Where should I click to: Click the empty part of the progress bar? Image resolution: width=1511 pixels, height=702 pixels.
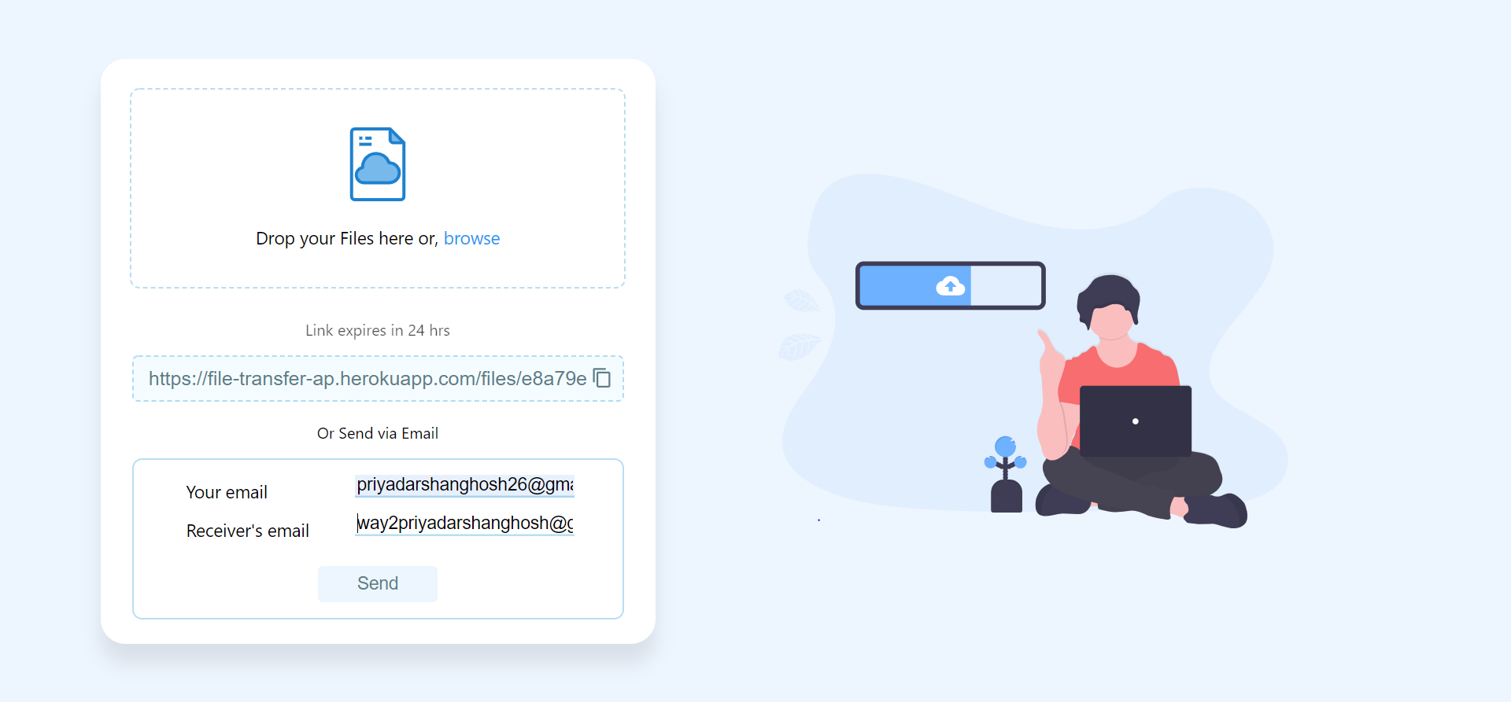pyautogui.click(x=1006, y=285)
